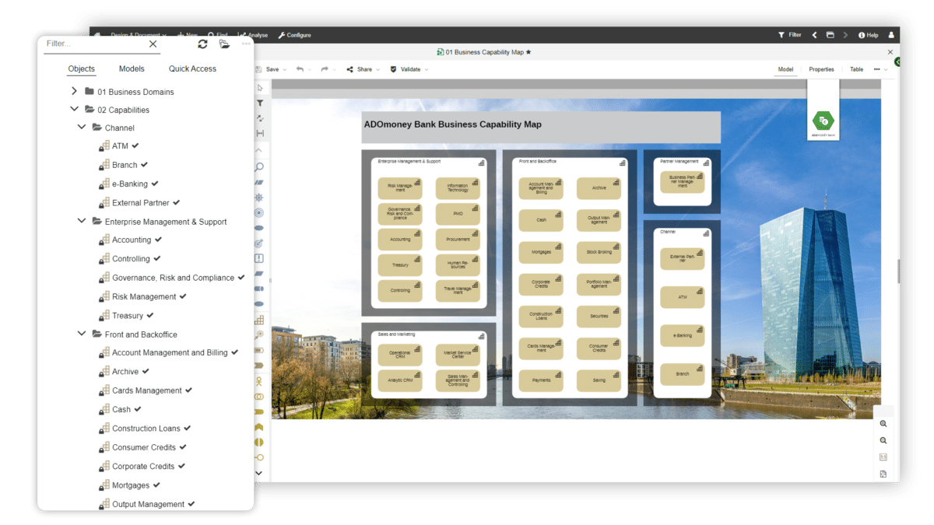Click the Share toolbar button
Viewport: 934px width, 525px height.
(360, 69)
